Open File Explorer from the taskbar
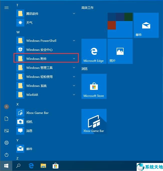This screenshot has width=163, height=171. tap(43, 166)
